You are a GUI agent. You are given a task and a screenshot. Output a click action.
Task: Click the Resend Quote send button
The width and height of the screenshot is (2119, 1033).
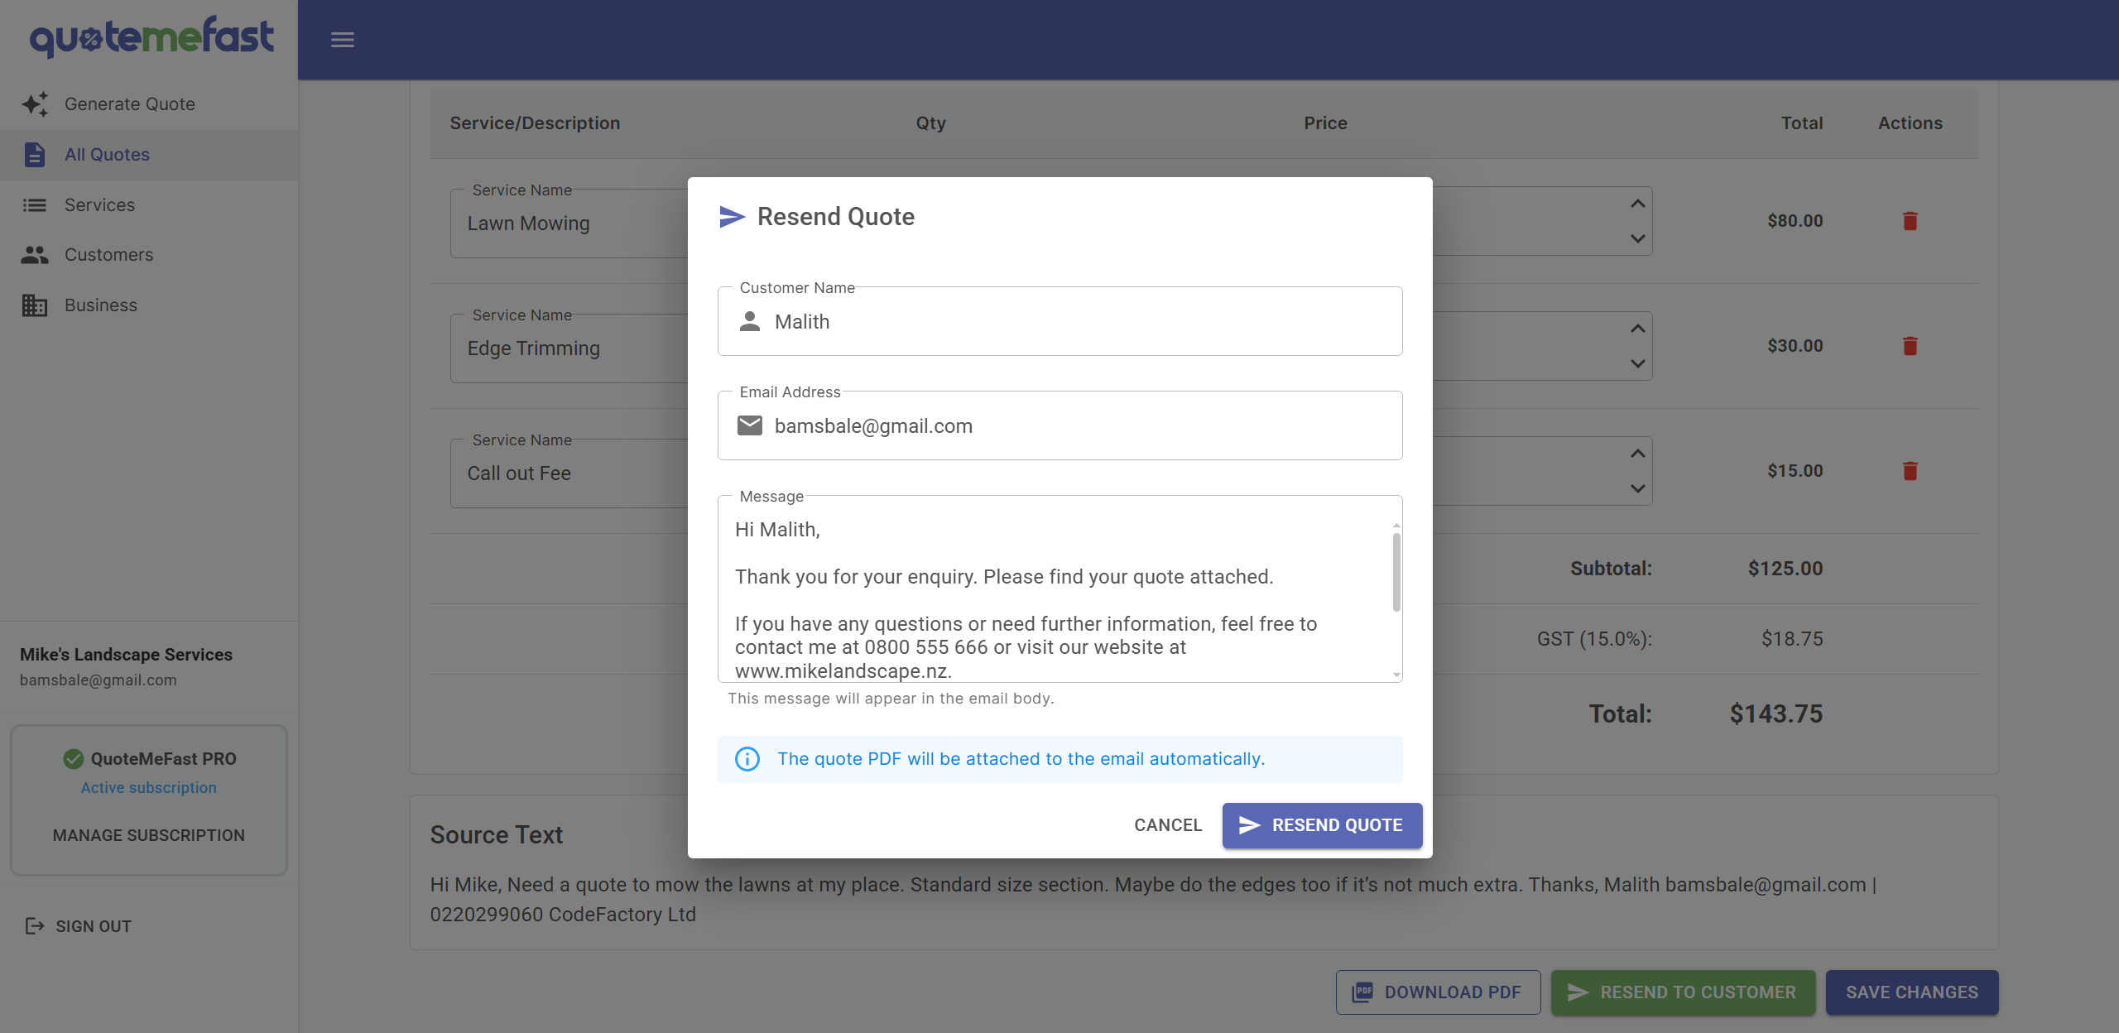click(x=1322, y=825)
